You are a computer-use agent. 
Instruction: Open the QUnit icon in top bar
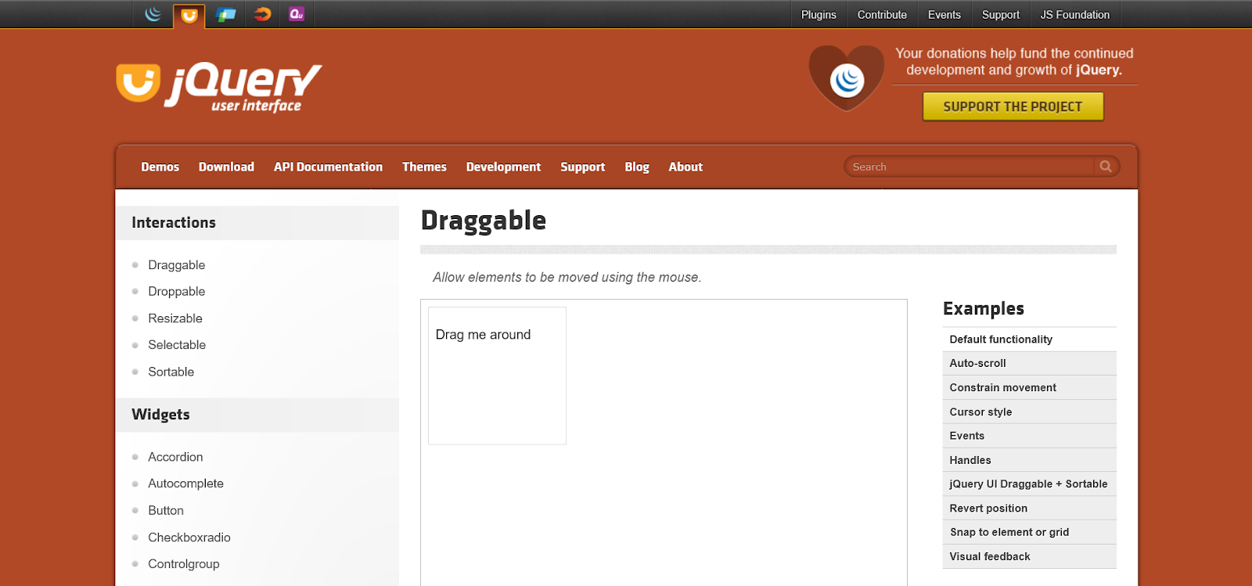(x=296, y=14)
